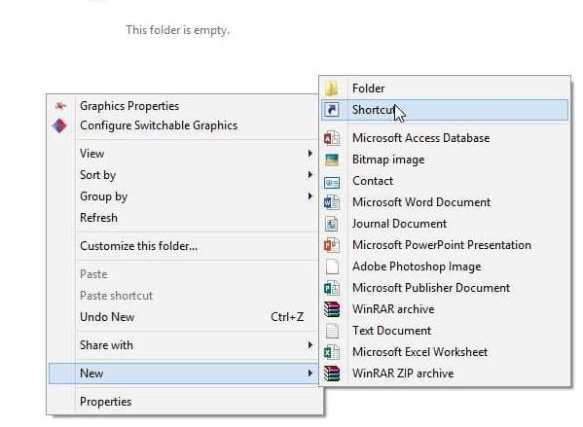Click the Bitmap image icon

331,160
